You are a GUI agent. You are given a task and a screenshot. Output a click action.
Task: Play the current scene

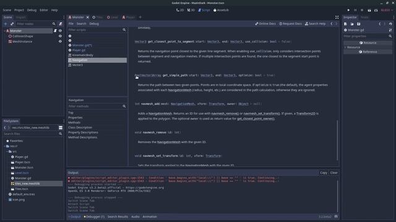pos(369,10)
